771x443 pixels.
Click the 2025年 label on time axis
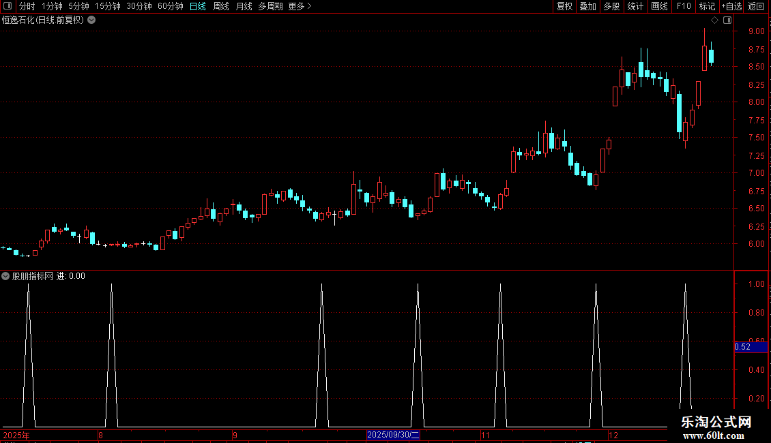[16, 435]
